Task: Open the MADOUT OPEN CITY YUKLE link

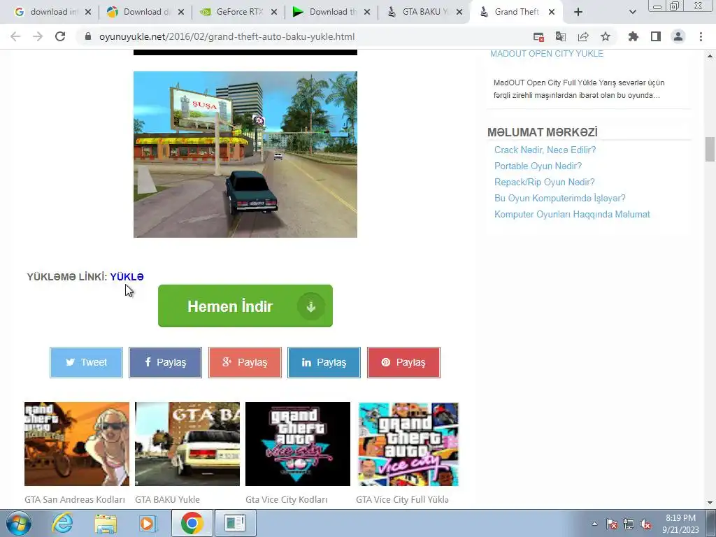Action: pyautogui.click(x=547, y=54)
